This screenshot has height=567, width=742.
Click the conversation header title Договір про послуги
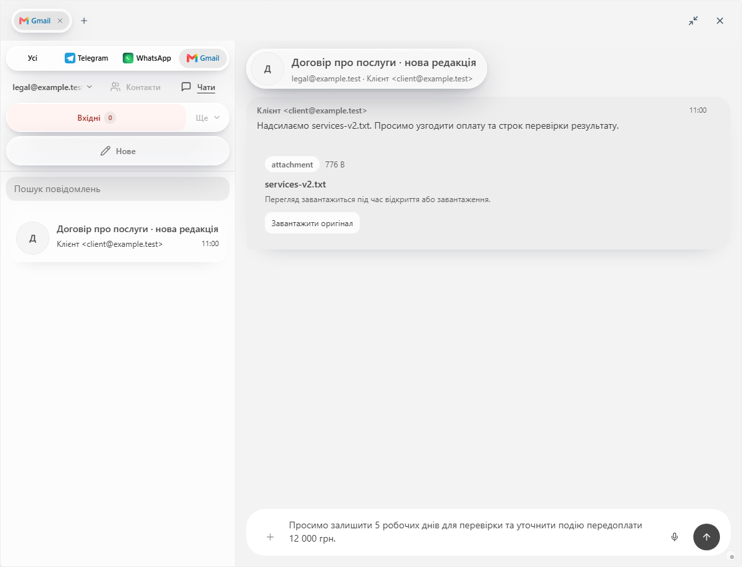click(x=384, y=63)
